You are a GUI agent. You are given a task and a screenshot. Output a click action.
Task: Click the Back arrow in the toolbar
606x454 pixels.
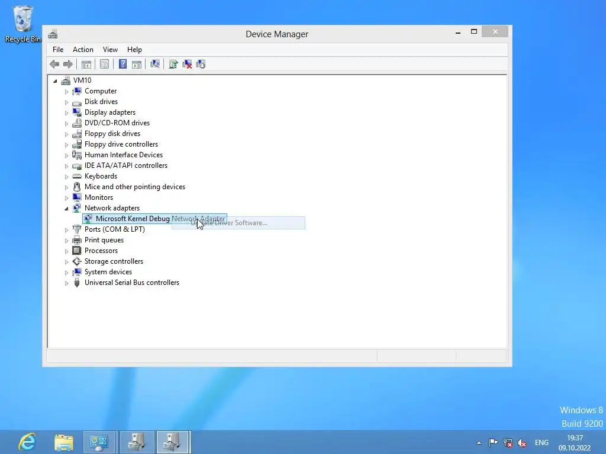click(x=54, y=64)
